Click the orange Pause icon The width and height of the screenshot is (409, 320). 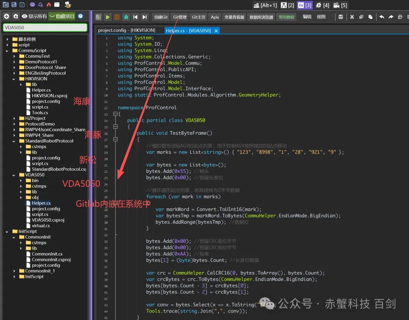pyautogui.click(x=117, y=17)
